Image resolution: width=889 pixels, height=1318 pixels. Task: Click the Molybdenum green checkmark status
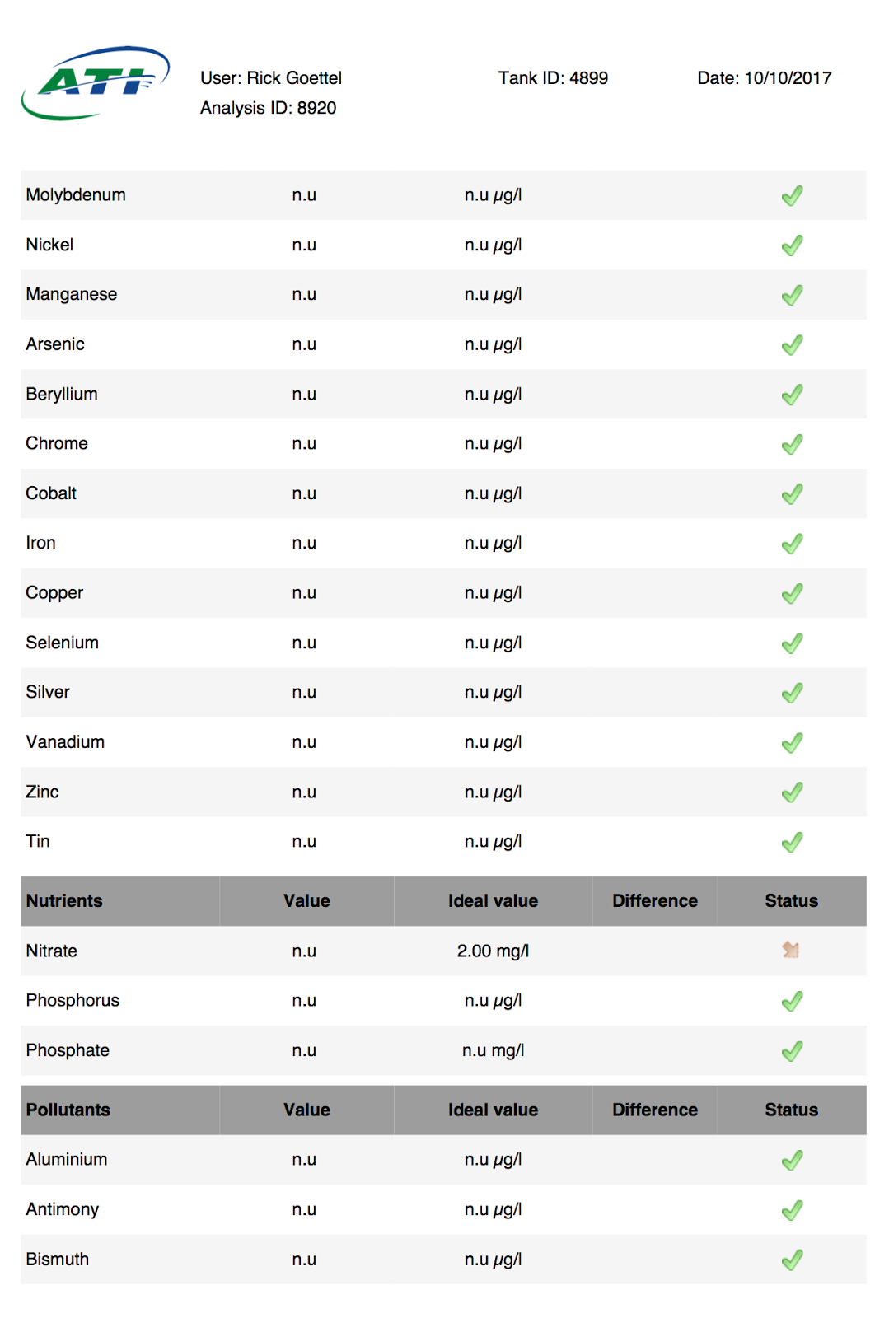pos(792,195)
